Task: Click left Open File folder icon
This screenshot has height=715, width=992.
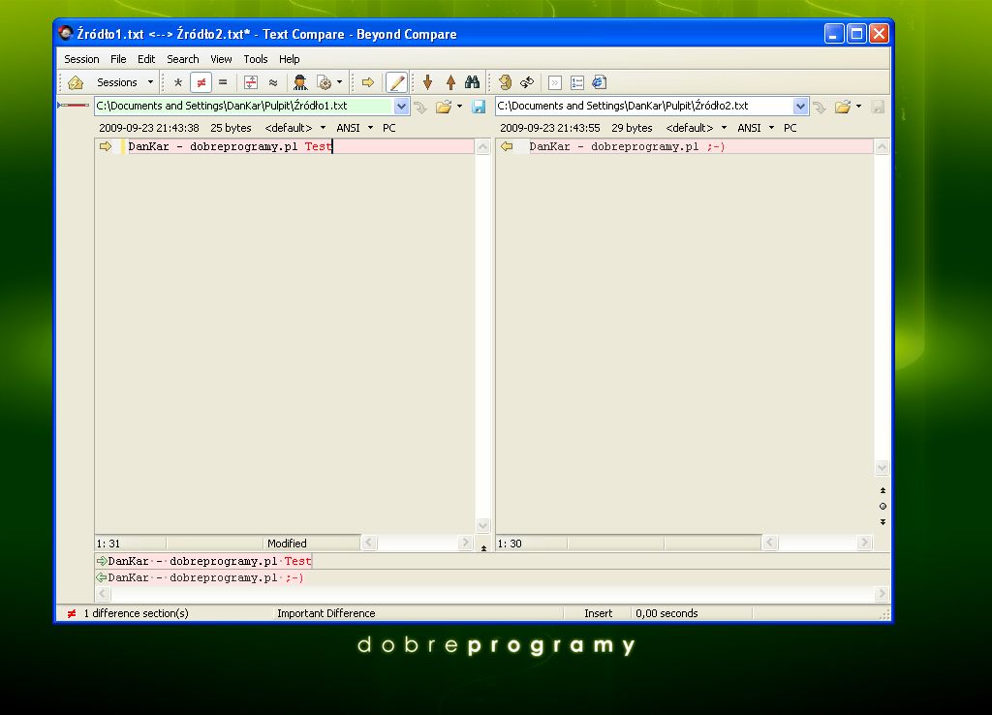Action: point(444,107)
